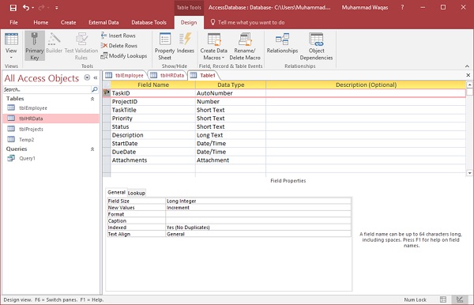This screenshot has width=474, height=305.
Task: Collapse the navigation pane with the double chevron
Action: [96, 77]
